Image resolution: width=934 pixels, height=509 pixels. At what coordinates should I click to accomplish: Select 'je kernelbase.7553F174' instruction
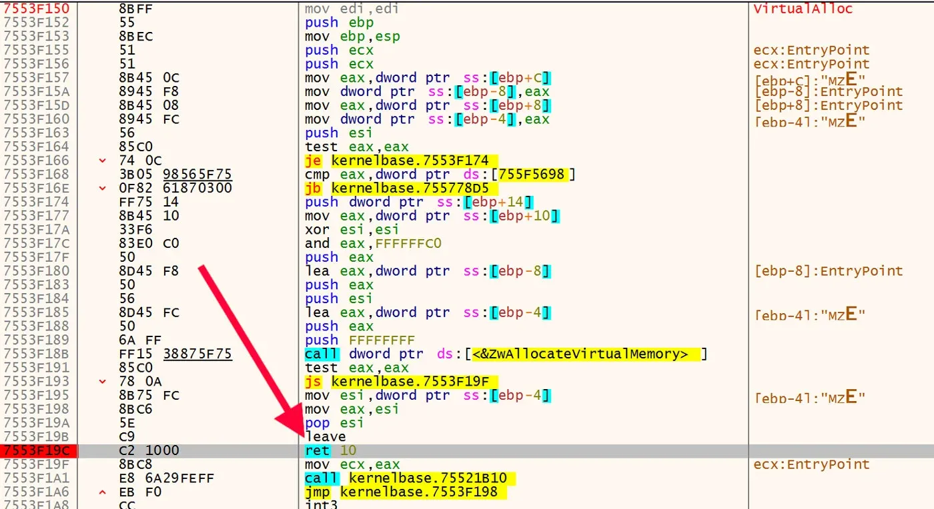pyautogui.click(x=401, y=161)
